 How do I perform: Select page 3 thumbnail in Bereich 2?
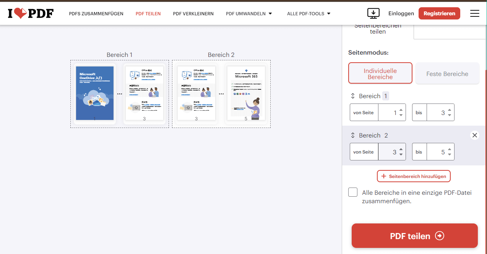tap(196, 94)
